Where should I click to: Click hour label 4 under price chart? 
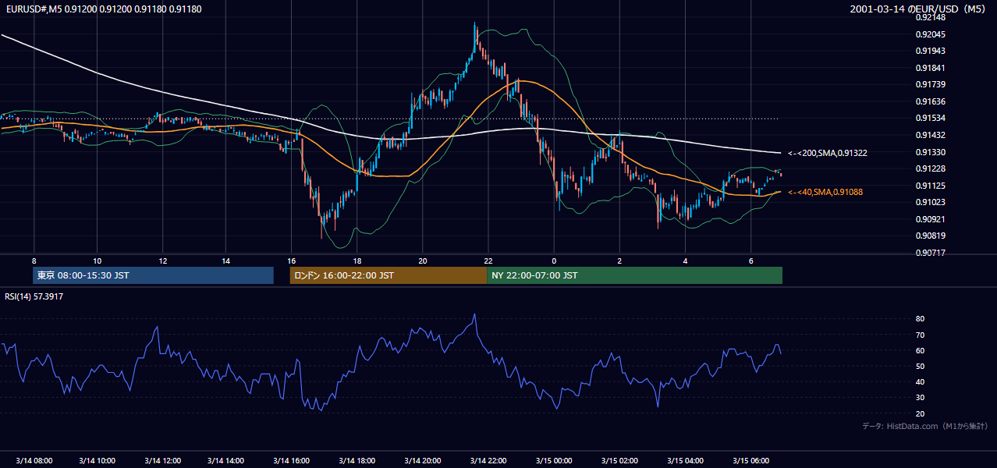pos(685,261)
